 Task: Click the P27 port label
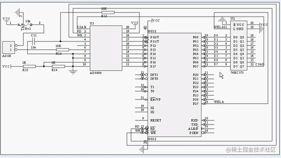coord(196,104)
